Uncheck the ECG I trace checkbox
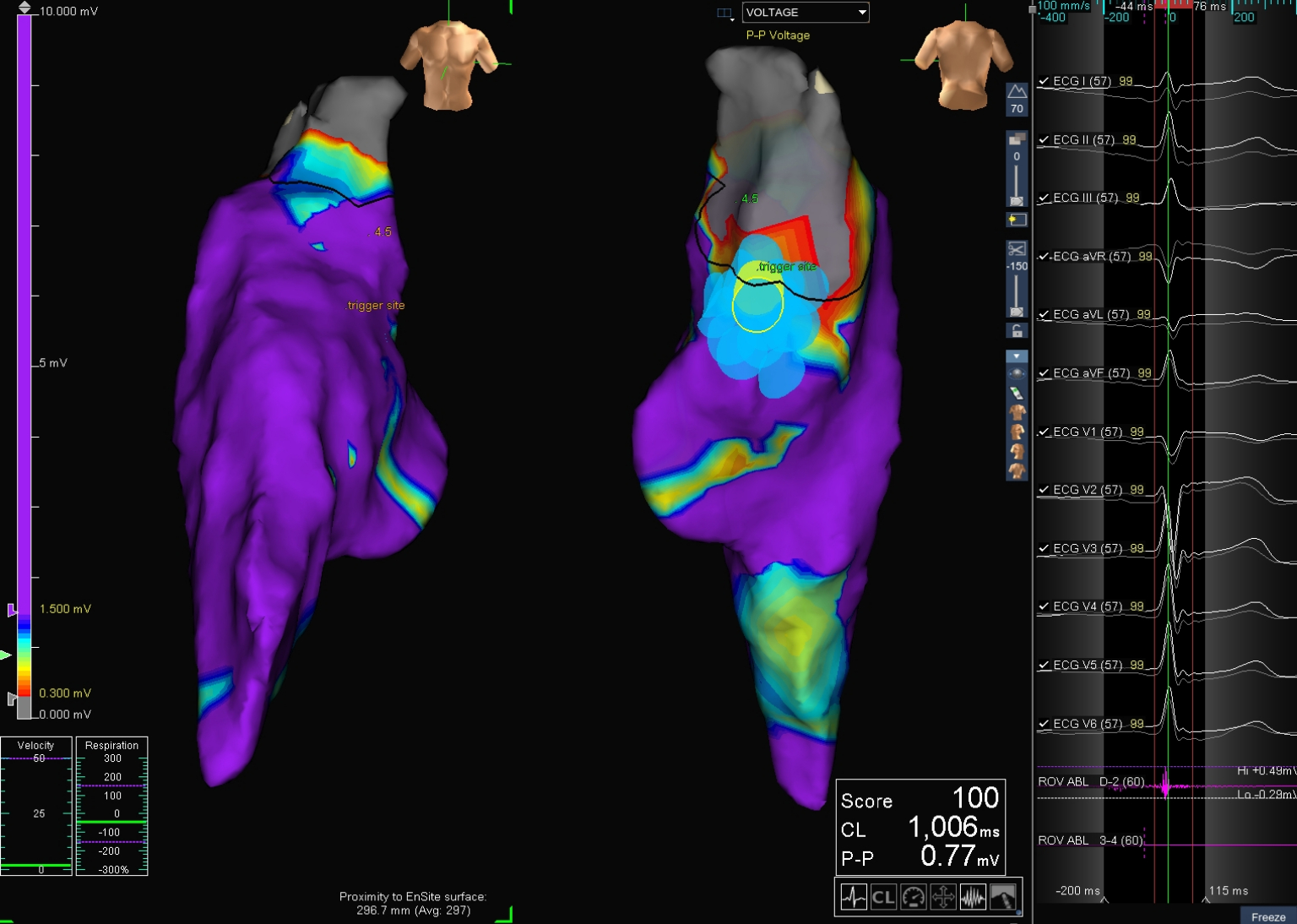This screenshot has height=924, width=1297. (x=1044, y=82)
